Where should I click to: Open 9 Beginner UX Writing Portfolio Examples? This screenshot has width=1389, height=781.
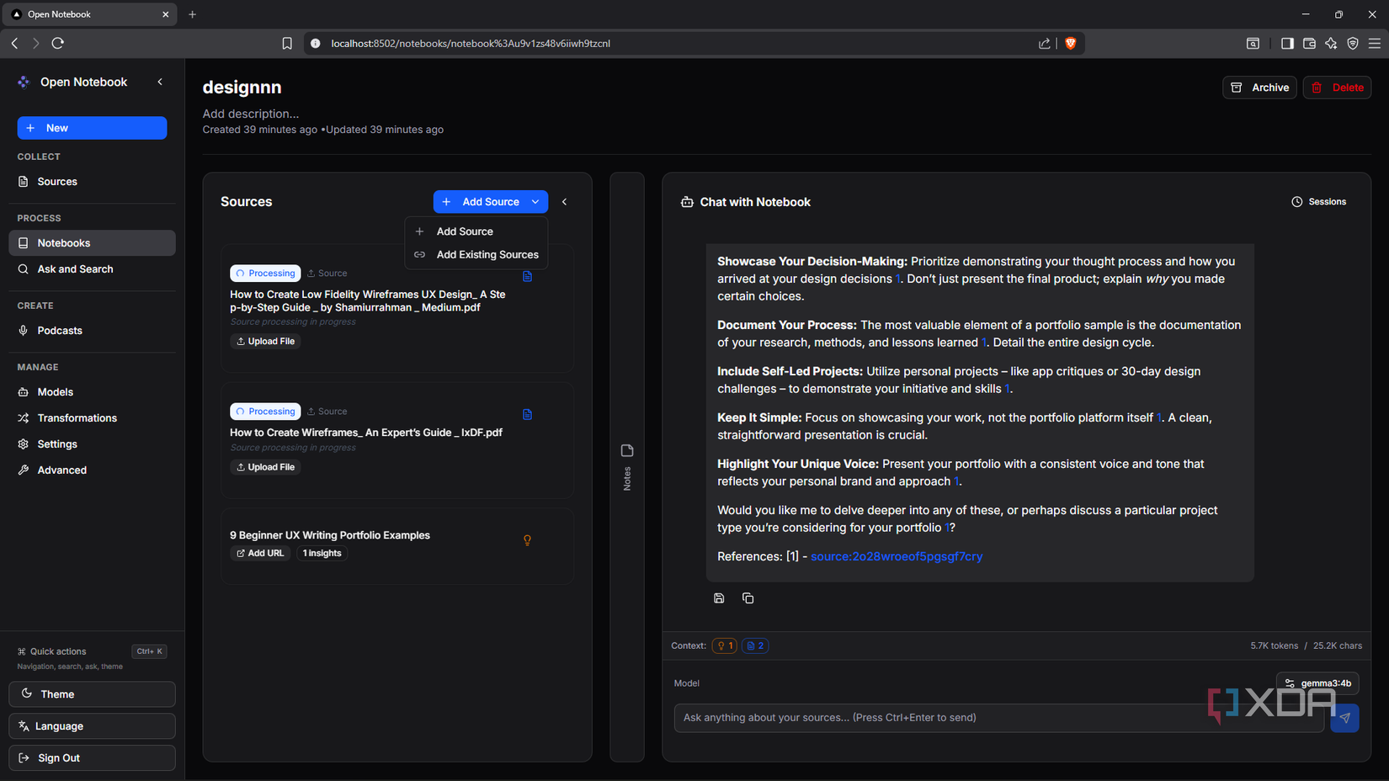point(330,535)
